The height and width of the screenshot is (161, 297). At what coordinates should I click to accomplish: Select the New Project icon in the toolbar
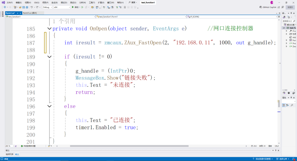[14, 7]
